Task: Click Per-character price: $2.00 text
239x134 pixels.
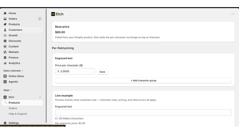Action: coord(70,123)
